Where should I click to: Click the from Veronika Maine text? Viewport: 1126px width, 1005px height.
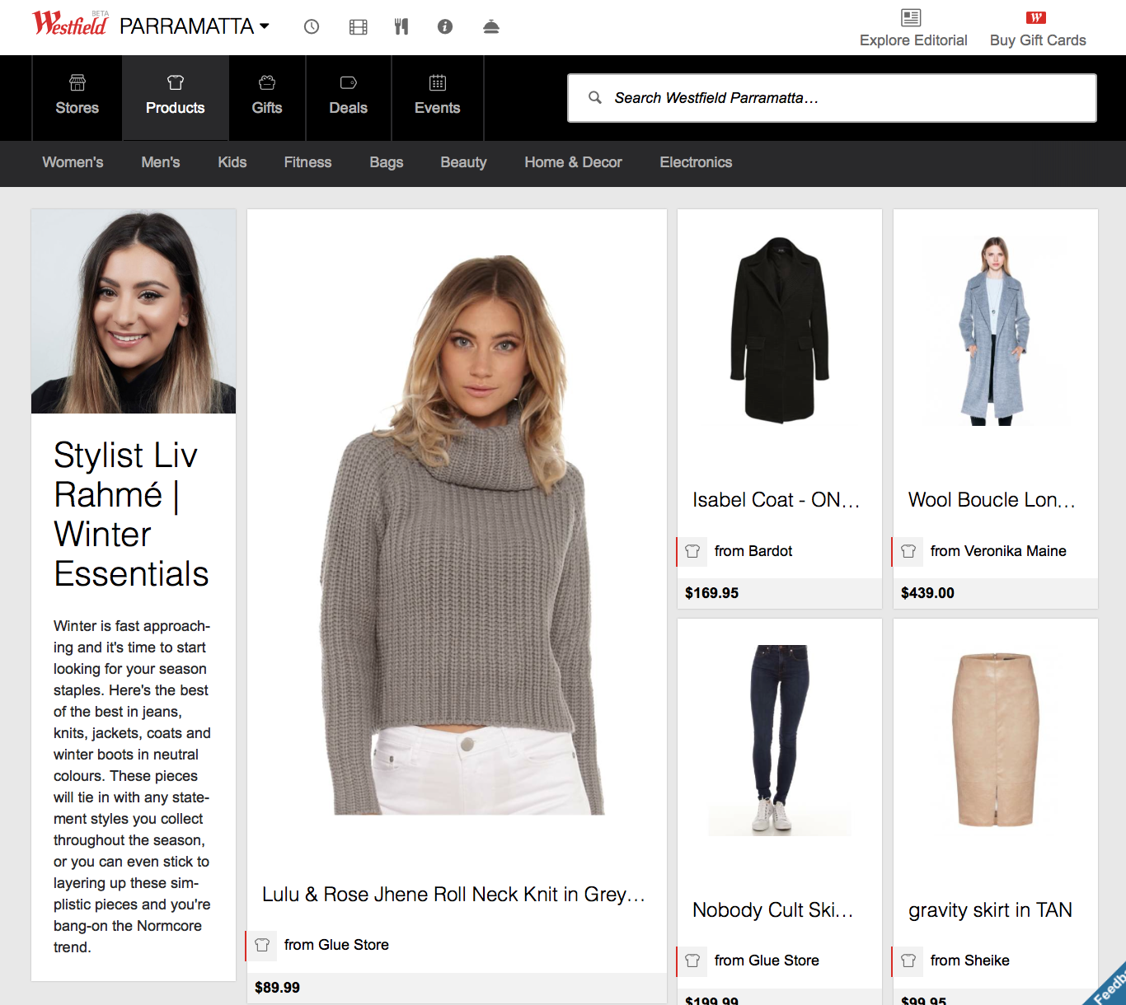[998, 551]
